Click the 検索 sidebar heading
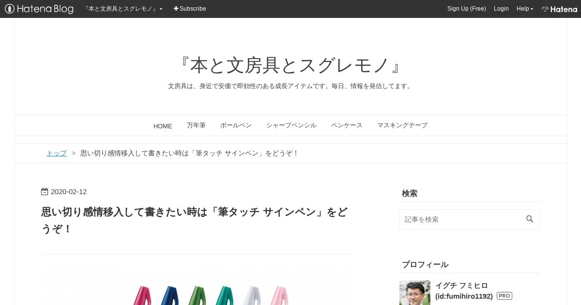This screenshot has width=581, height=305. [410, 193]
